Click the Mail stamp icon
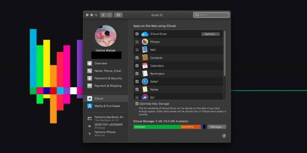The image size is (307, 153). [145, 50]
